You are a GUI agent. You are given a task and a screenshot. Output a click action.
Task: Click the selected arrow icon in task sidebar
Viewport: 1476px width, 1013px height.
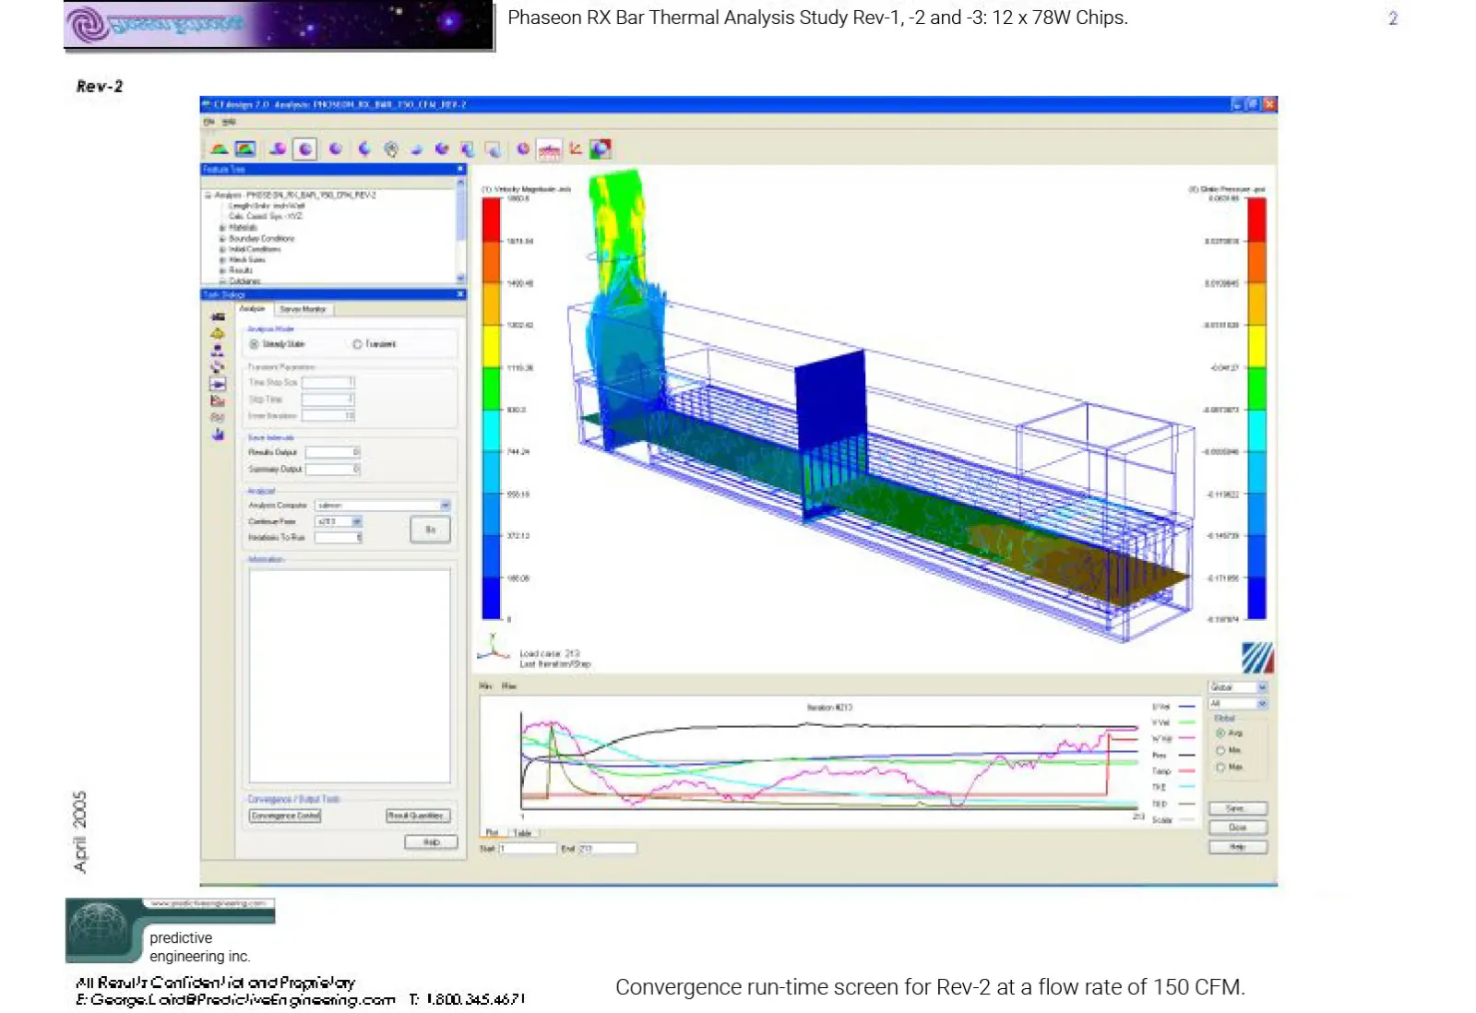pos(218,384)
